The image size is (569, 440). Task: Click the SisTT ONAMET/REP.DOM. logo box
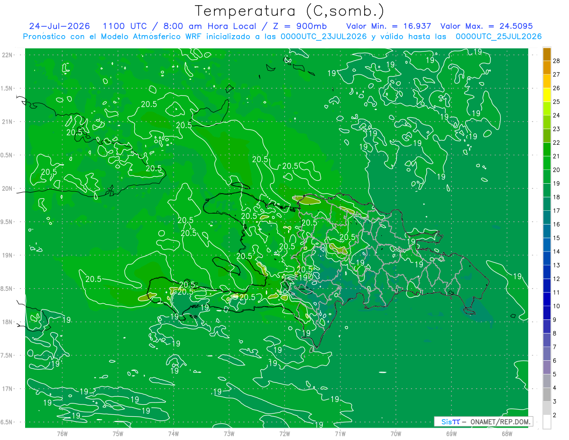click(483, 421)
